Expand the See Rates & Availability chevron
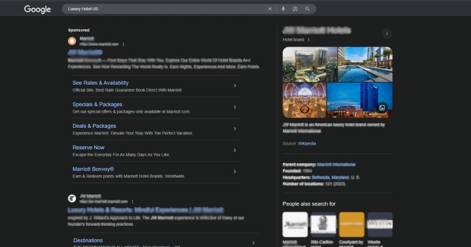This screenshot has height=247, width=471. (235, 86)
